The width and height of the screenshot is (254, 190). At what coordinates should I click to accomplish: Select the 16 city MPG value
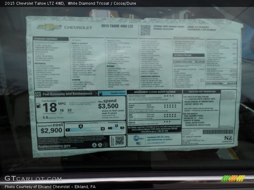click(62, 110)
